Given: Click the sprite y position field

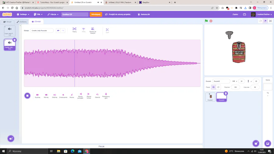Looking at the screenshot, I should [256, 81].
